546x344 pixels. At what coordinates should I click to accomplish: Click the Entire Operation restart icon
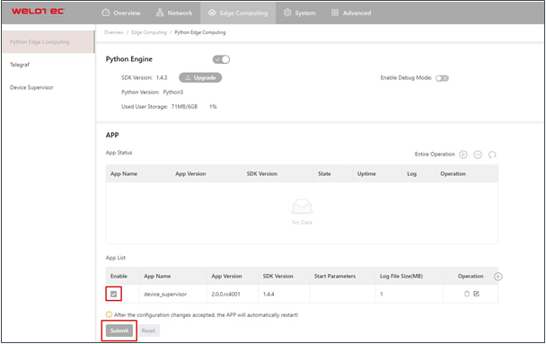[x=492, y=154]
